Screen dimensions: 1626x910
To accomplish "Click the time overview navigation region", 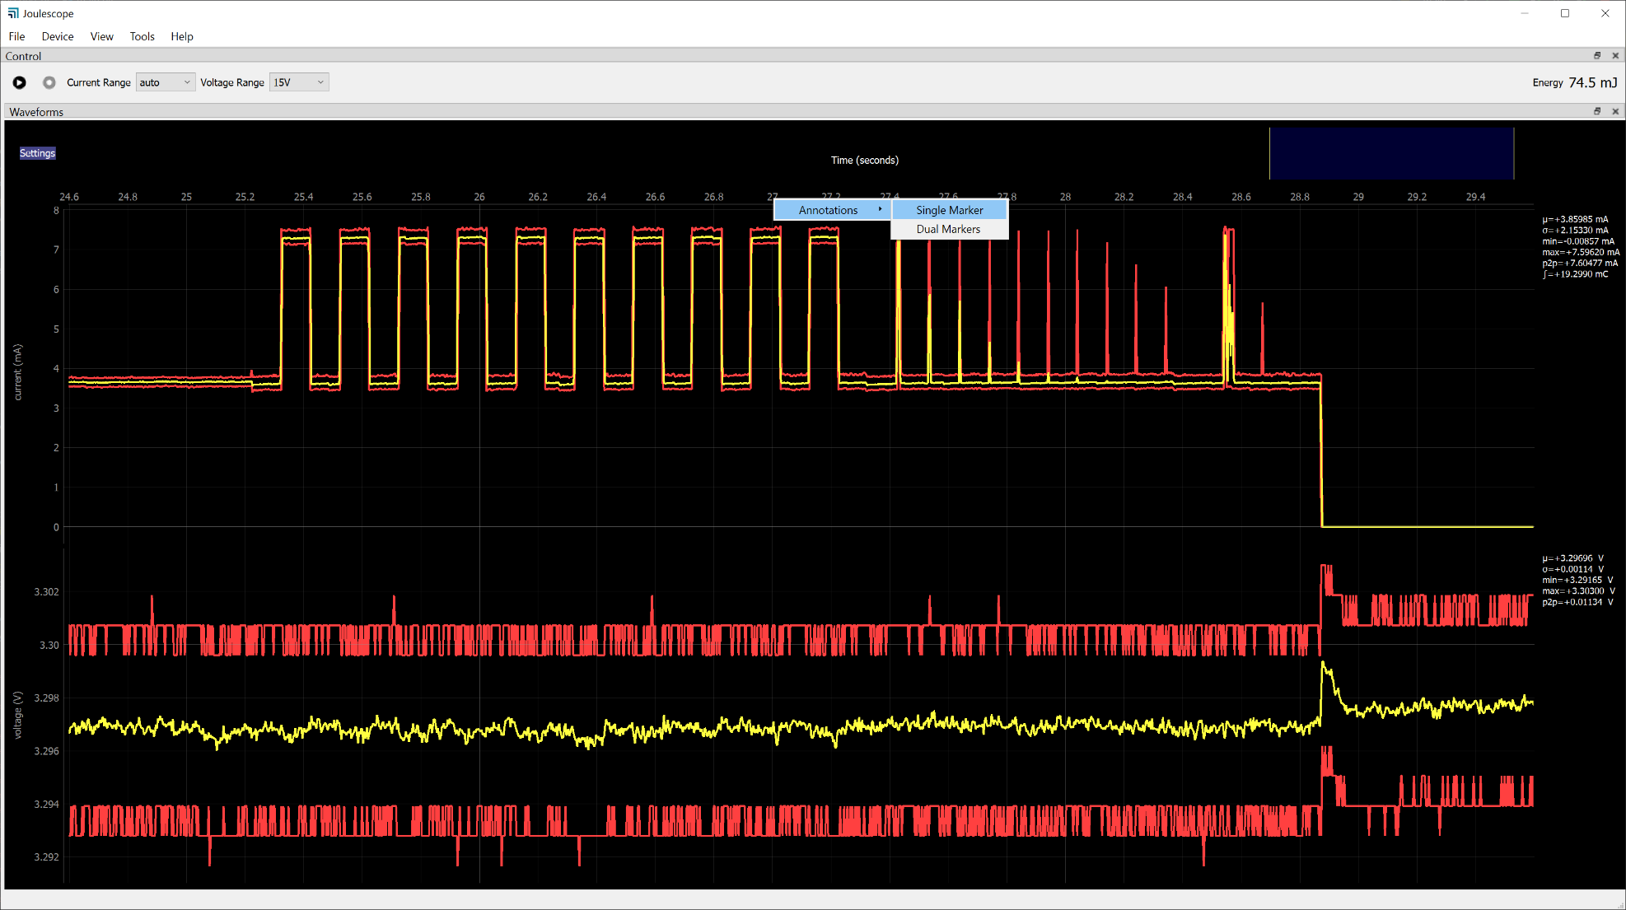I will point(1391,153).
